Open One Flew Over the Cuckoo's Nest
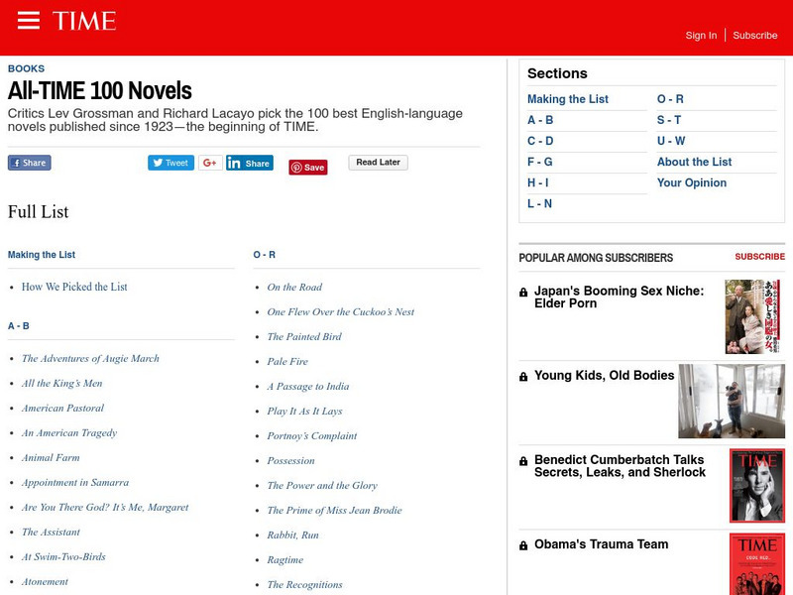This screenshot has width=793, height=595. (341, 311)
